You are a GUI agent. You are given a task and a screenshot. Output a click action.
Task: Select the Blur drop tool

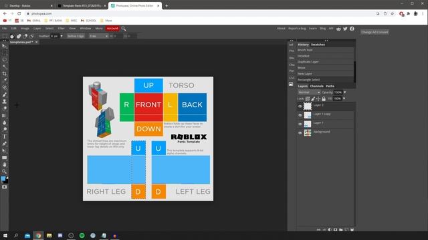5,123
